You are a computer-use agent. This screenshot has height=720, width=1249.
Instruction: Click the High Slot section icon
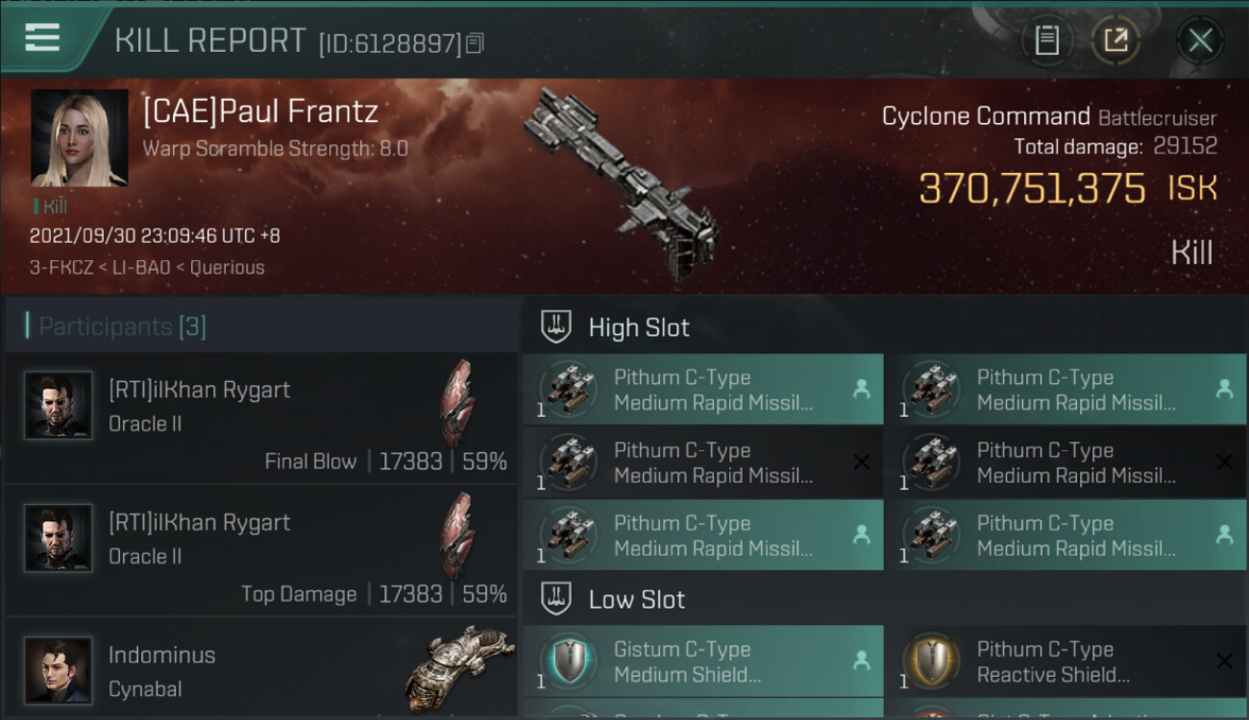[x=557, y=327]
